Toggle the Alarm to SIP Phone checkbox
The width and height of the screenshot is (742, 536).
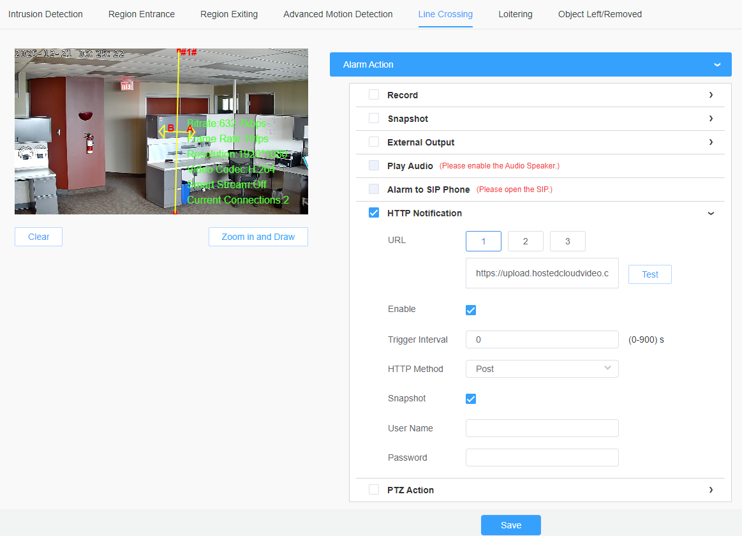pos(374,190)
